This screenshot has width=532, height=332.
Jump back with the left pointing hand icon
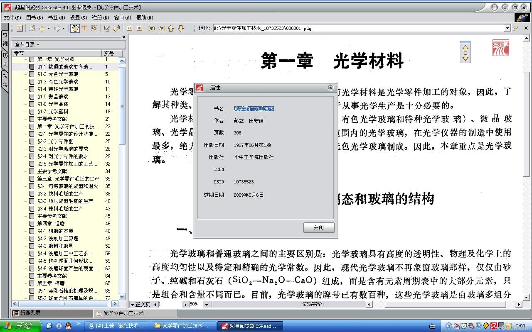[x=152, y=28]
